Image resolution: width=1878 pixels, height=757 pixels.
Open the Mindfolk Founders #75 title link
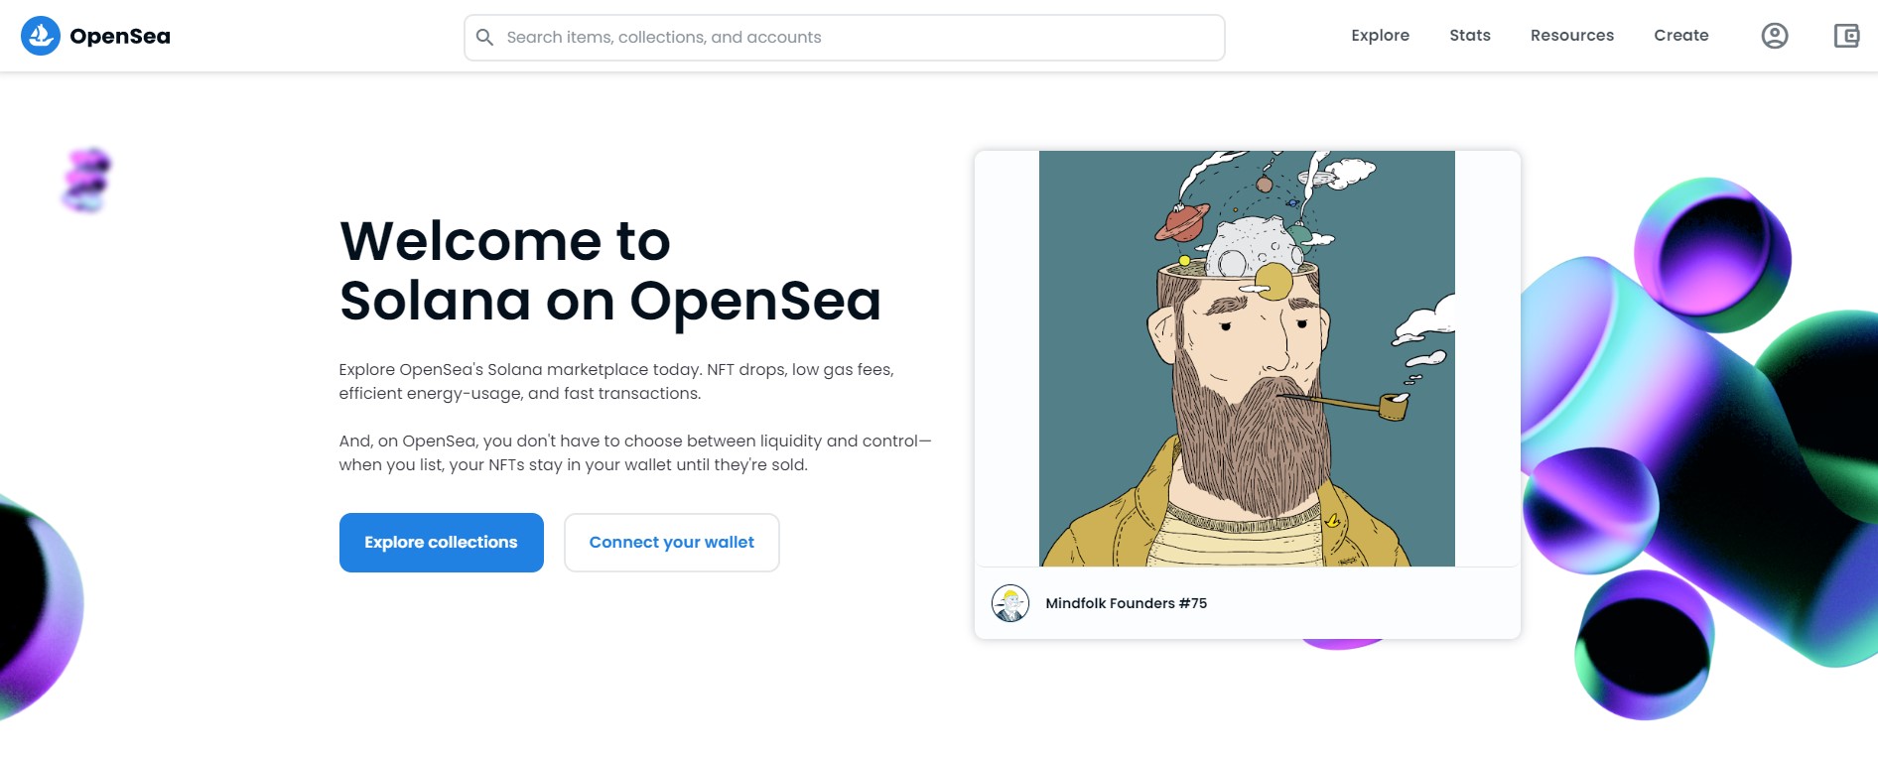pos(1126,603)
